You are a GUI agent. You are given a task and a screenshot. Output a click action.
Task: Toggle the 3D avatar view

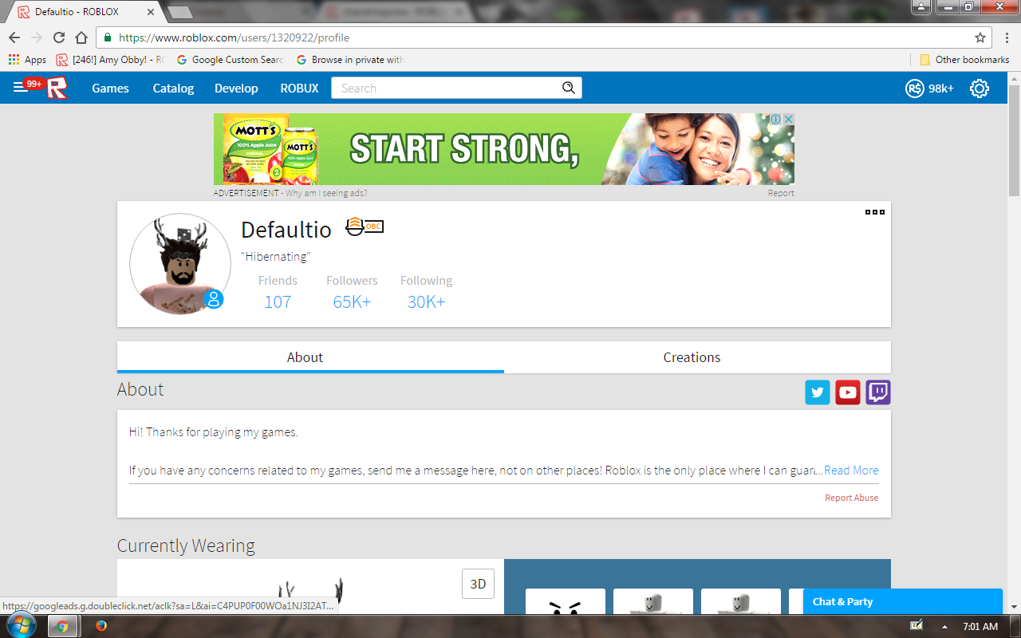tap(478, 584)
